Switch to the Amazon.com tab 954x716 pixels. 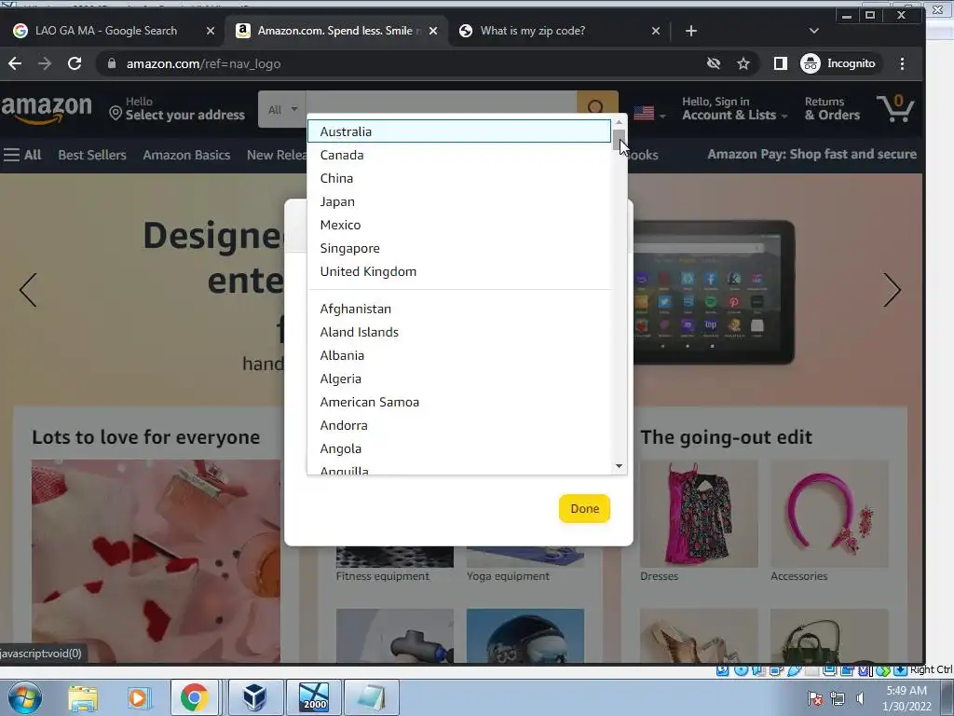[334, 31]
